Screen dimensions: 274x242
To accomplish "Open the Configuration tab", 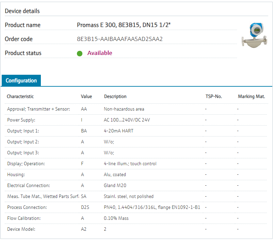I will coord(21,81).
